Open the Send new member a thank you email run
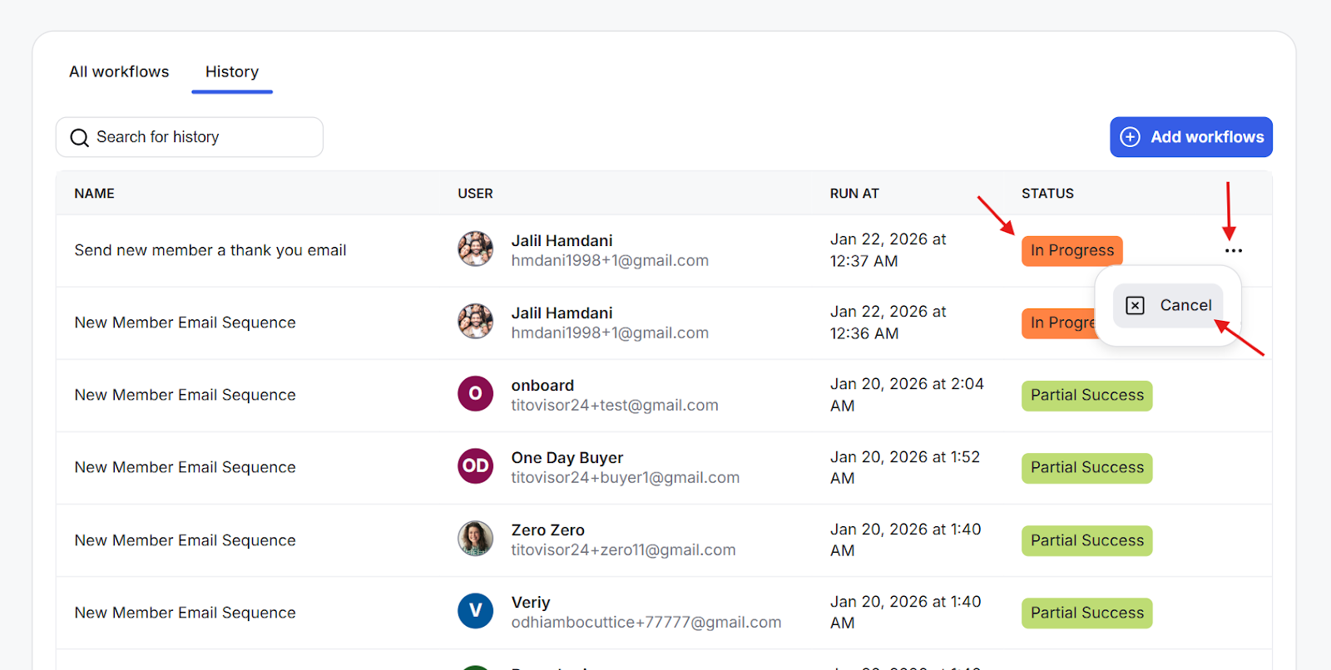The height and width of the screenshot is (670, 1331). click(210, 250)
